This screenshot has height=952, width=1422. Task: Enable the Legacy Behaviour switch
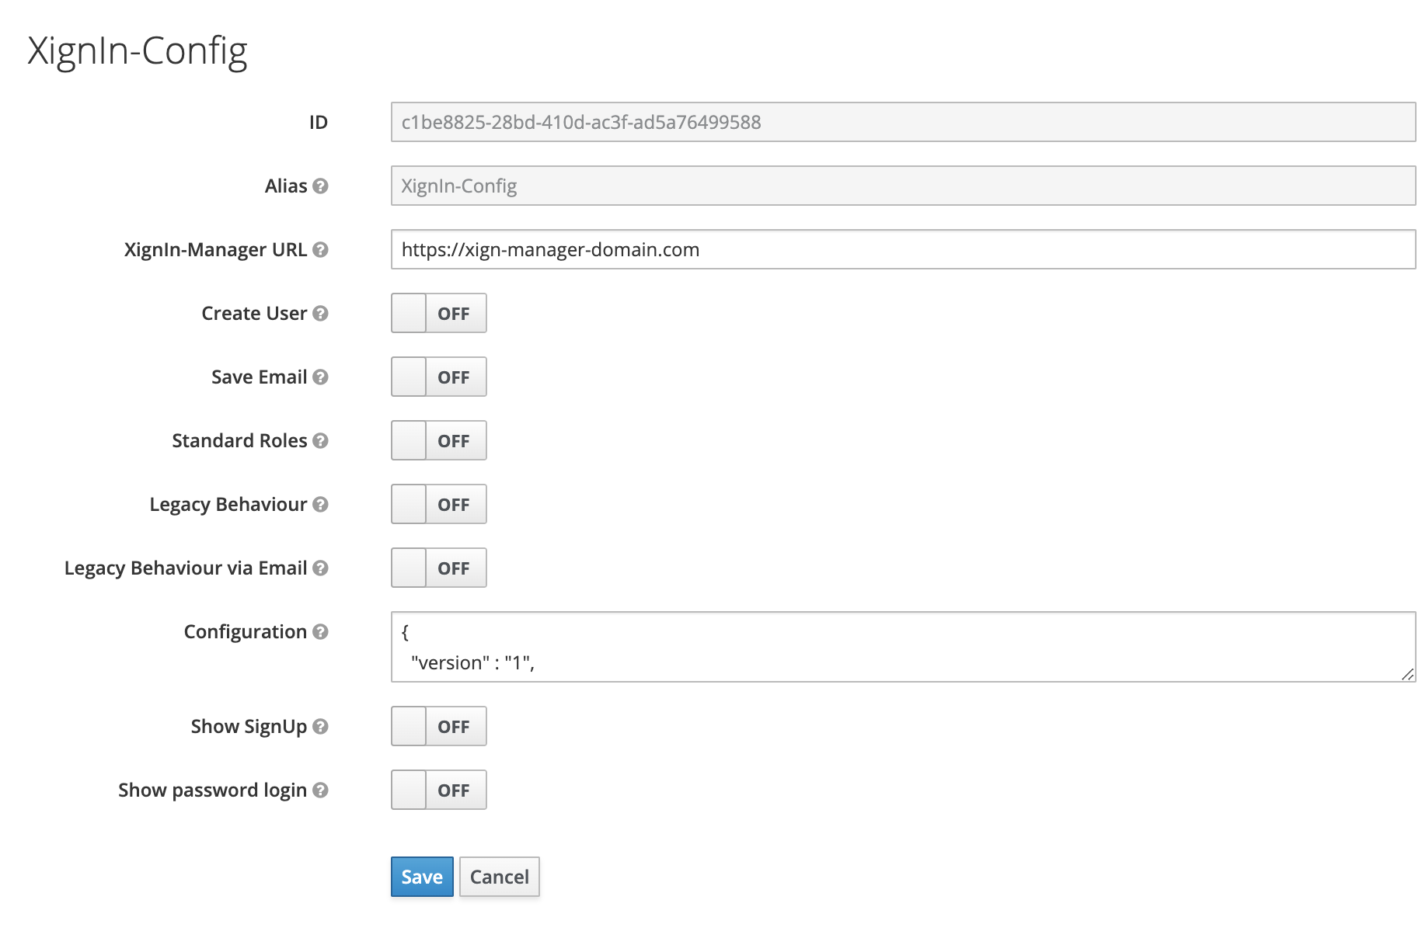438,505
